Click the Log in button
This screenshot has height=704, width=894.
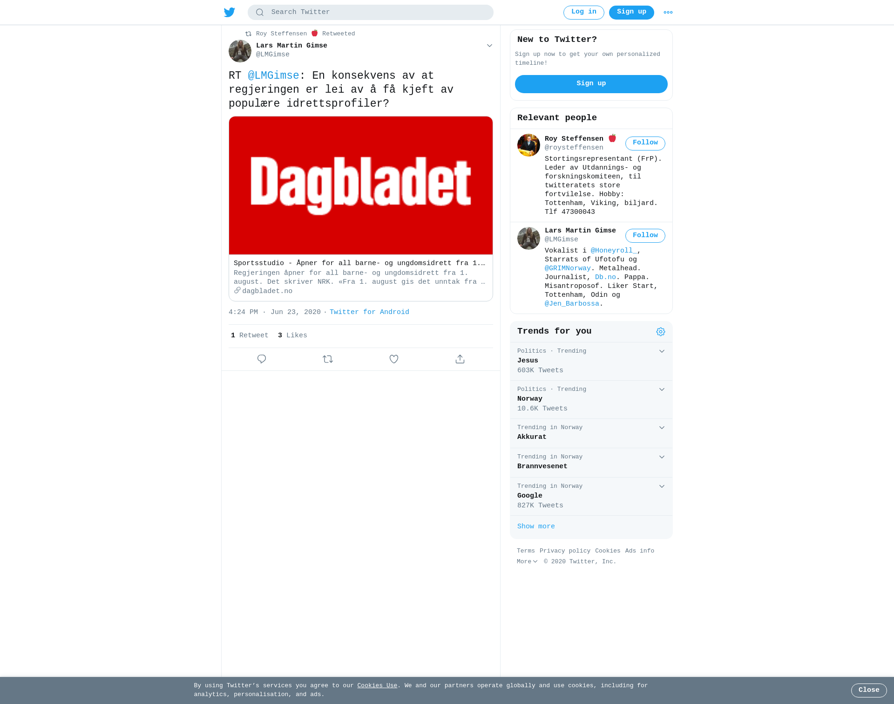[x=584, y=13]
